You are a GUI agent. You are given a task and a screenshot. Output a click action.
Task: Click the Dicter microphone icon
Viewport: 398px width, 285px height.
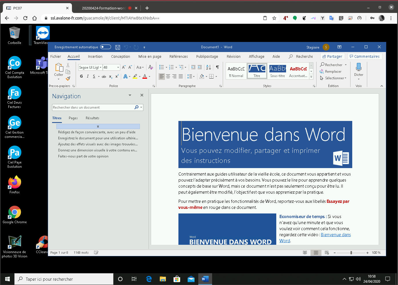(x=359, y=67)
